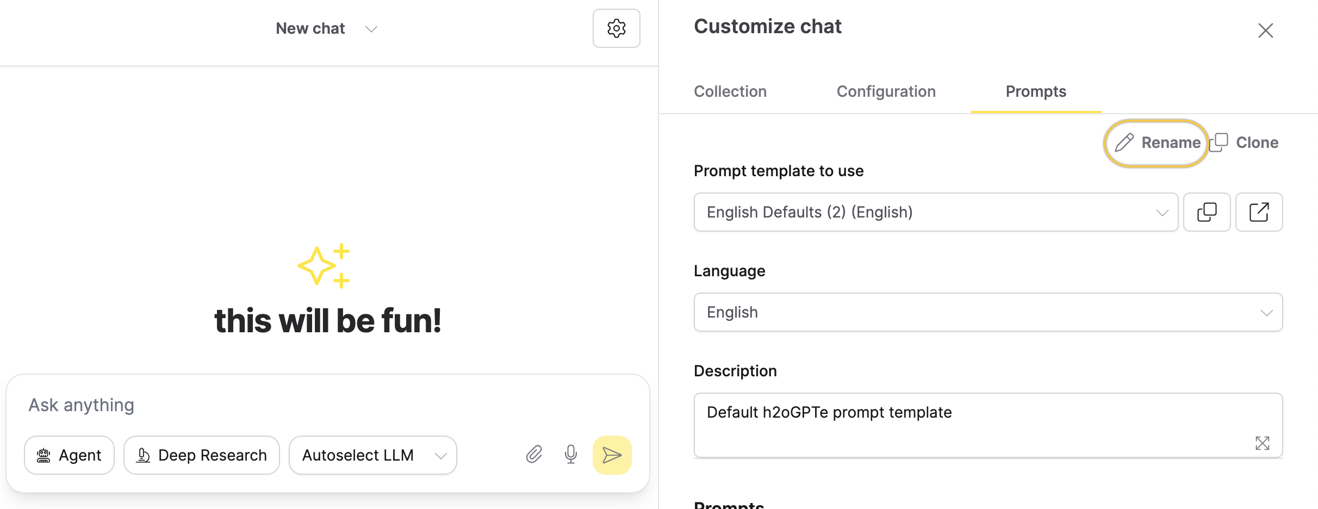The width and height of the screenshot is (1318, 509).
Task: Toggle Agent mode on
Action: tap(69, 455)
